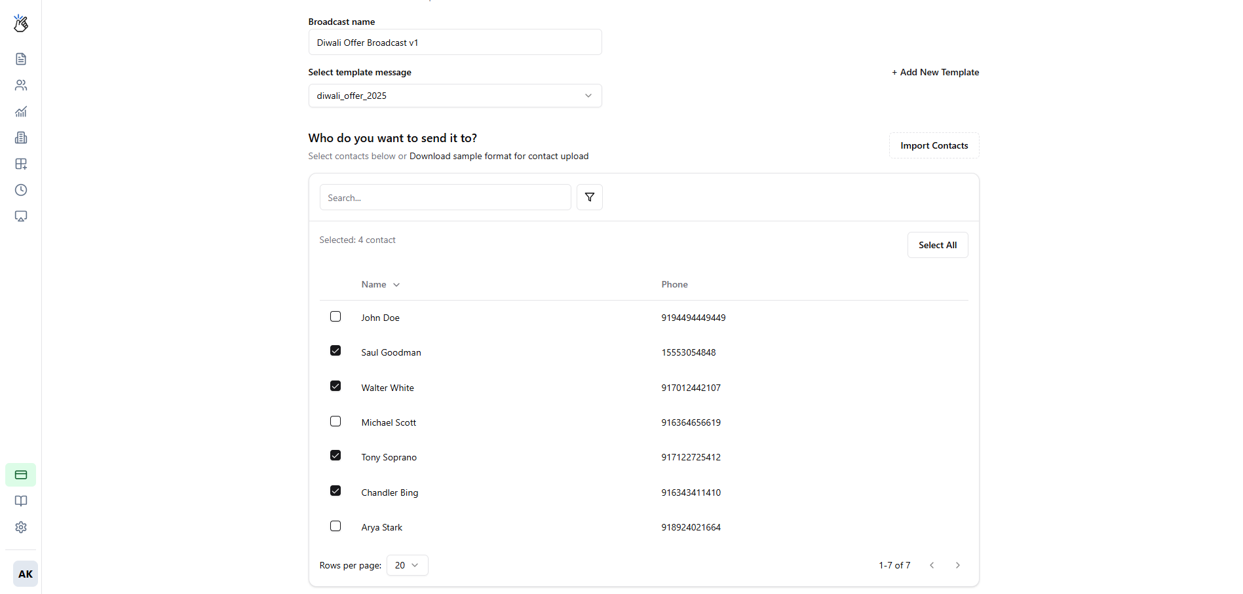Viewport: 1243px width, 594px height.
Task: Click the Select All button
Action: [937, 244]
